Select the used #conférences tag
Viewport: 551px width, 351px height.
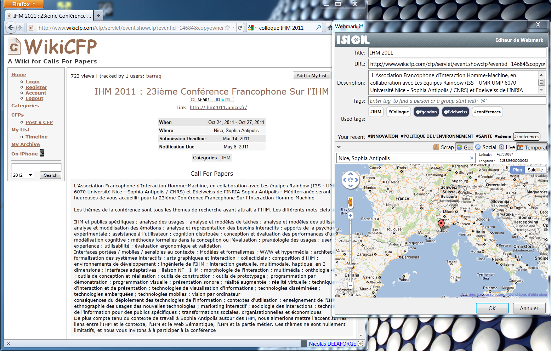pos(487,112)
